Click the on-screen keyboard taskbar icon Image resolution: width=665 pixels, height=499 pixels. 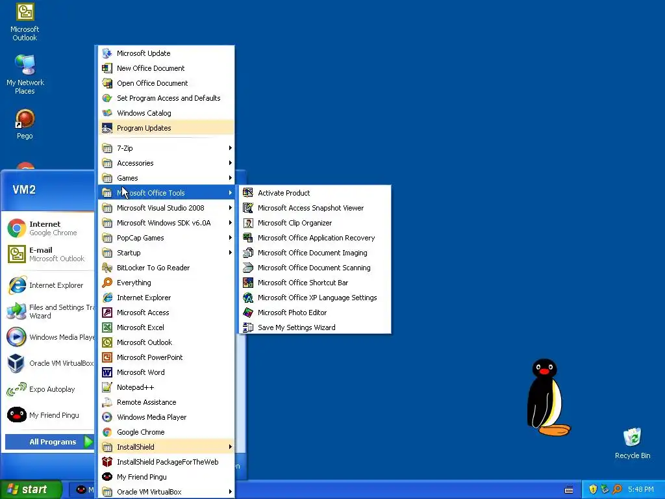(569, 490)
